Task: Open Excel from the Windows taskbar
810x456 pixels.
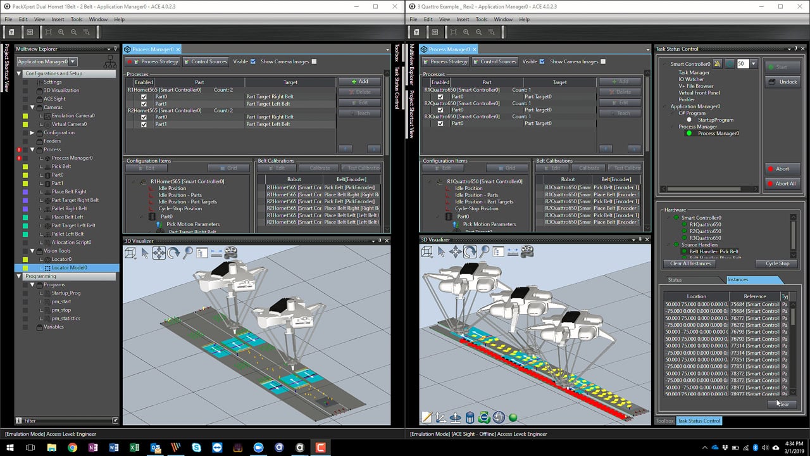Action: [134, 448]
